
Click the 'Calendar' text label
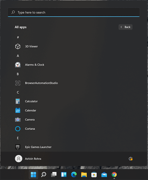pos(30,111)
